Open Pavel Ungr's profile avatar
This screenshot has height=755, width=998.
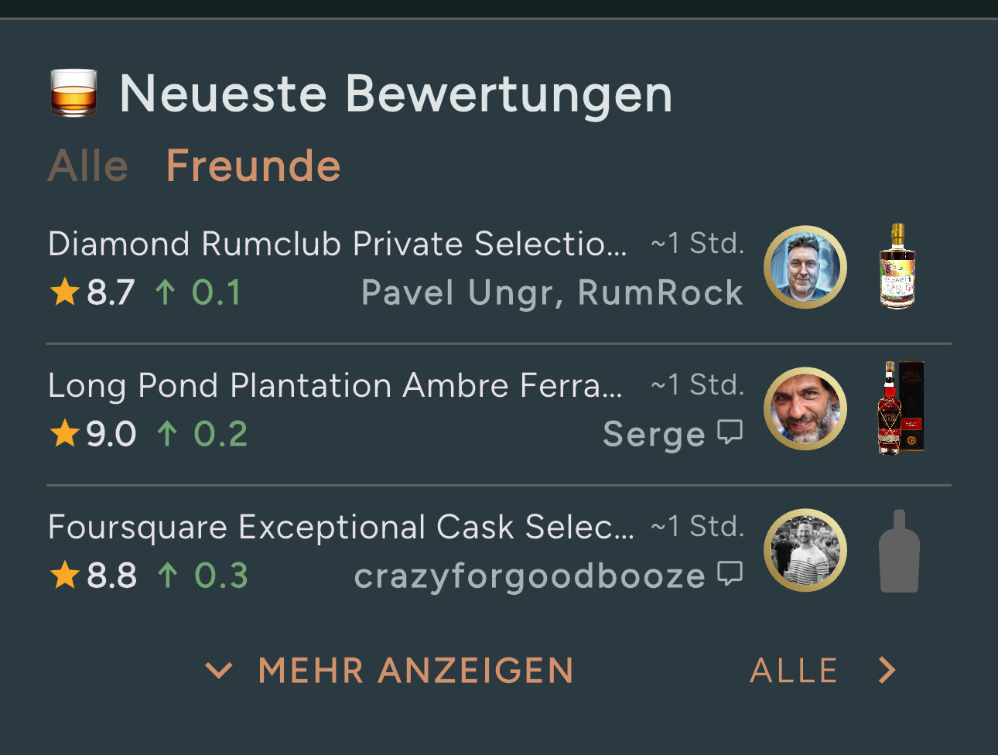pos(805,268)
